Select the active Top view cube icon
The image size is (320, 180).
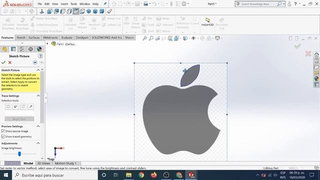75,11
